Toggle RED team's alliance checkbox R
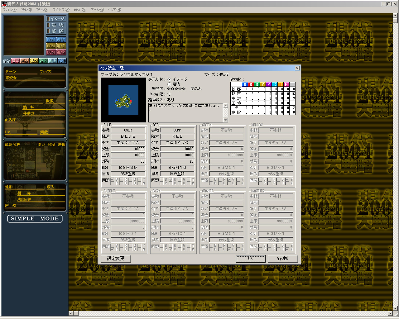 (x=171, y=180)
